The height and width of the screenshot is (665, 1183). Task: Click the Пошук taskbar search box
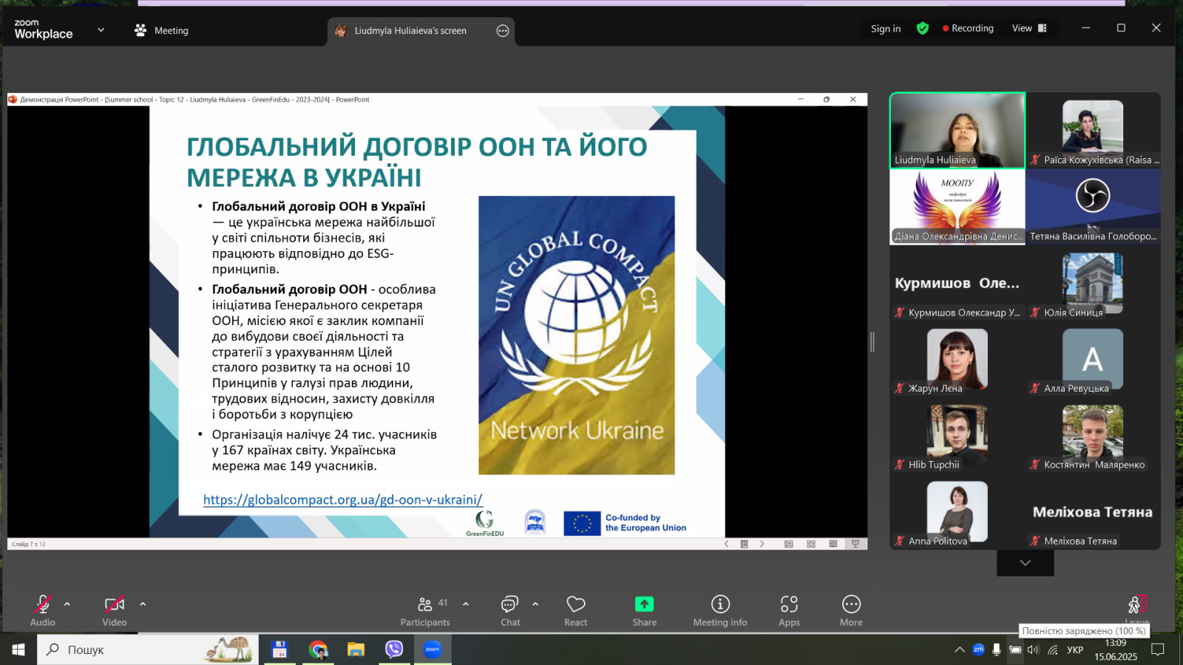pyautogui.click(x=148, y=649)
